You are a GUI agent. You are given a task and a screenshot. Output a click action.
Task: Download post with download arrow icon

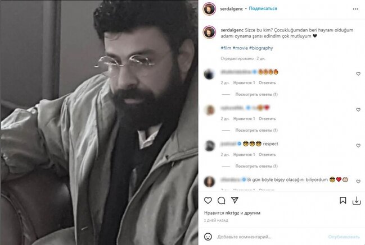[x=357, y=201]
